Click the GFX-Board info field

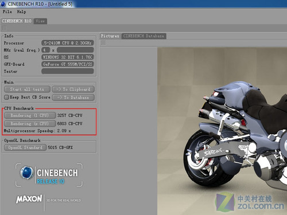68,64
